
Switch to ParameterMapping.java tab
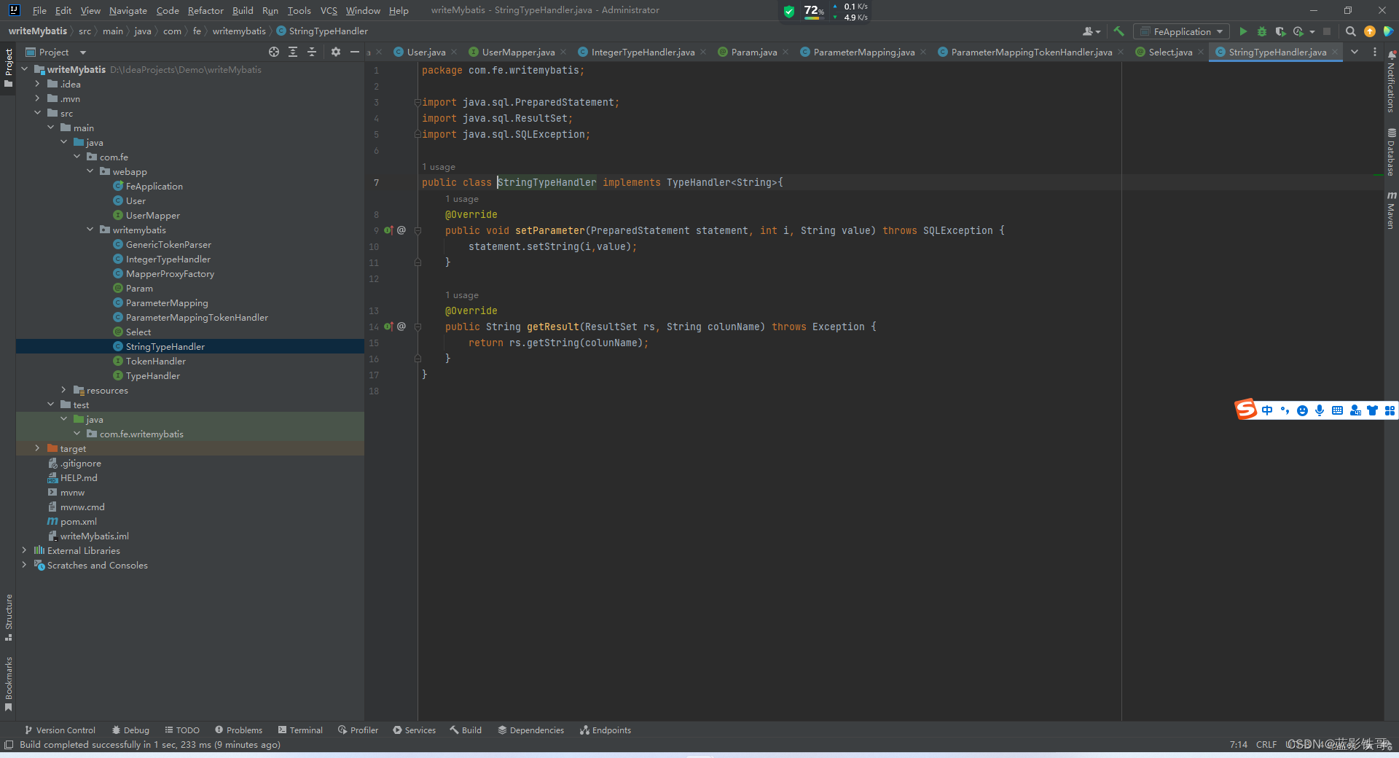click(863, 52)
